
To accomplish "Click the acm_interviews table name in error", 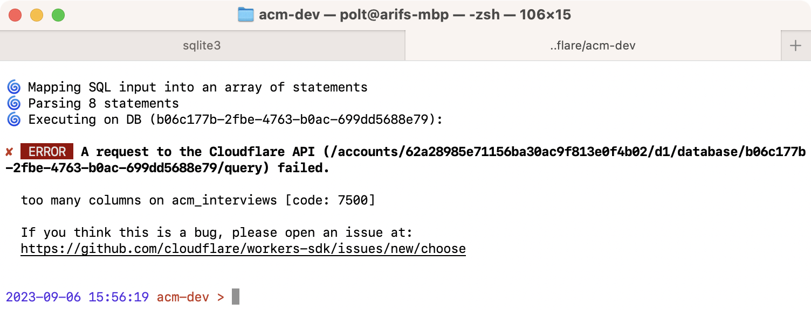I will tap(223, 200).
